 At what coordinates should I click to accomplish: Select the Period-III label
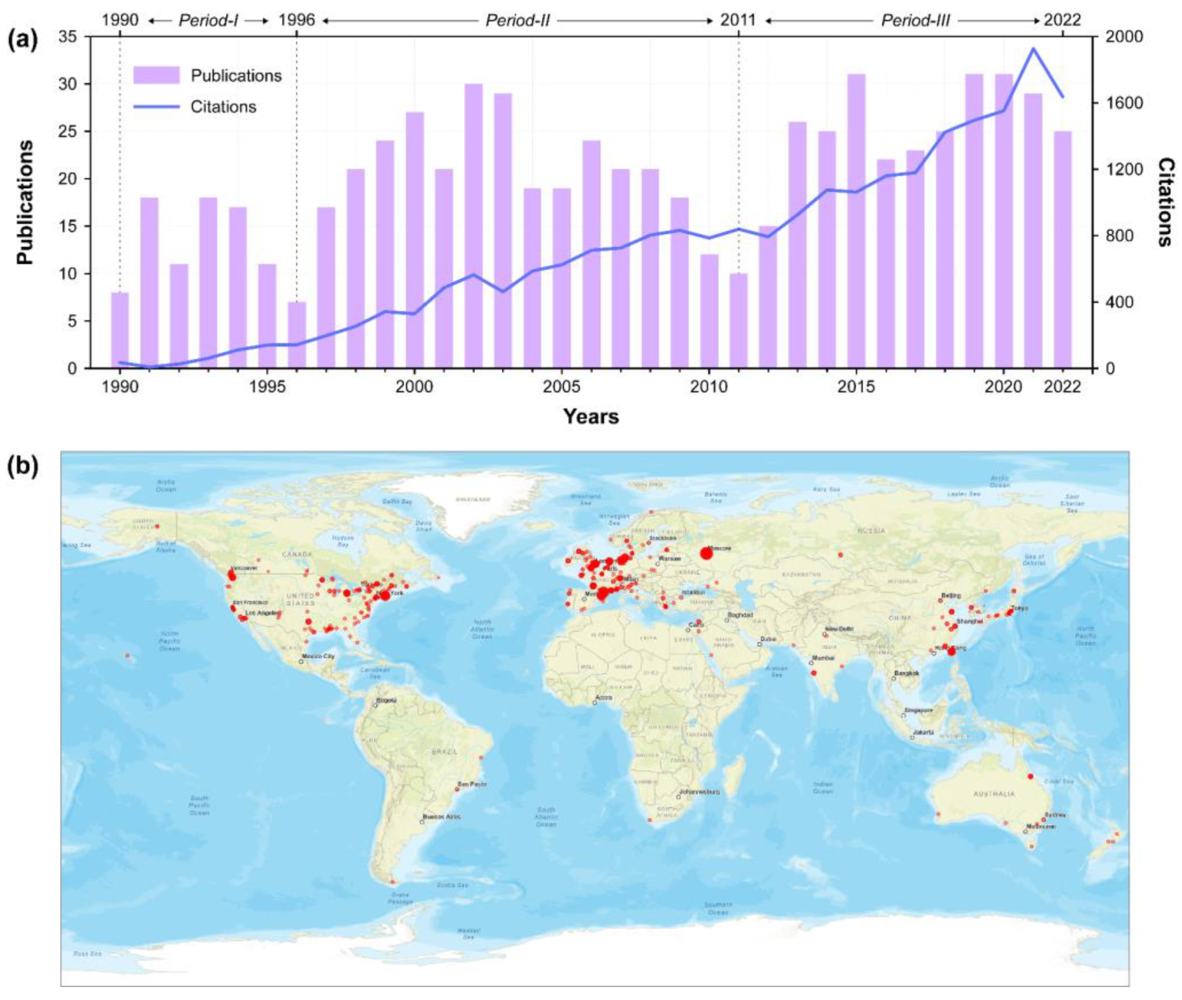(x=915, y=20)
